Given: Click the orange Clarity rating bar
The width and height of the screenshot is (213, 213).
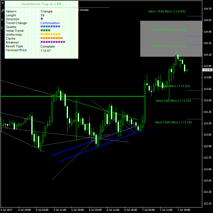Looking at the screenshot, I should coord(51,38).
